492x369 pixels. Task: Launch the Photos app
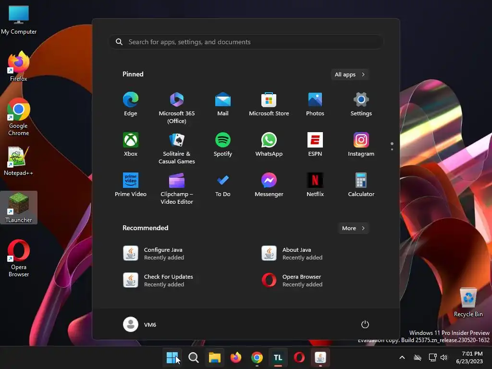tap(315, 104)
